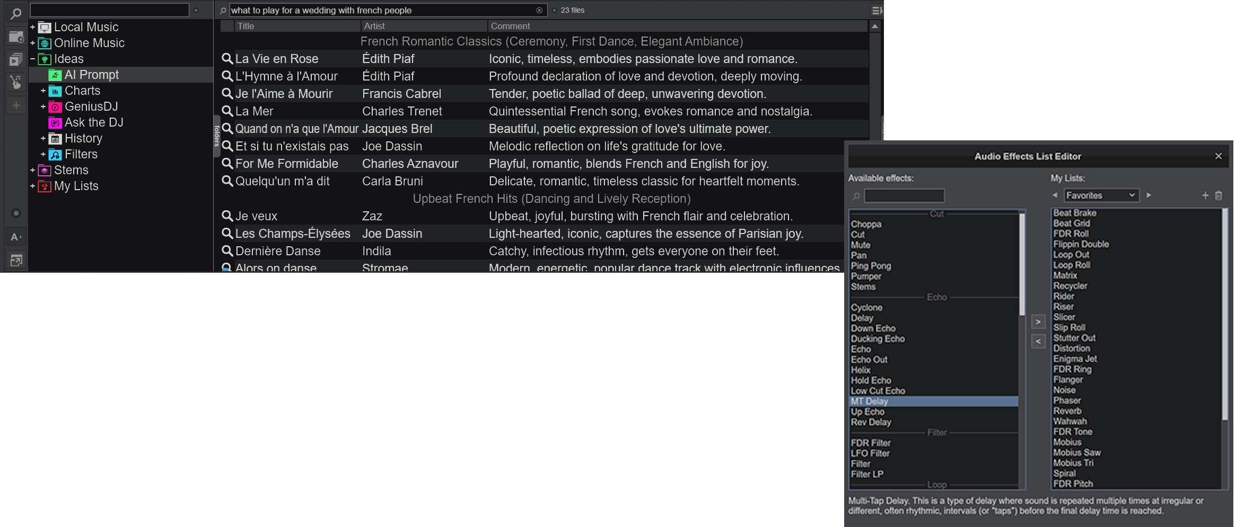This screenshot has width=1236, height=527.
Task: Add a new effects list with plus icon
Action: click(x=1205, y=195)
